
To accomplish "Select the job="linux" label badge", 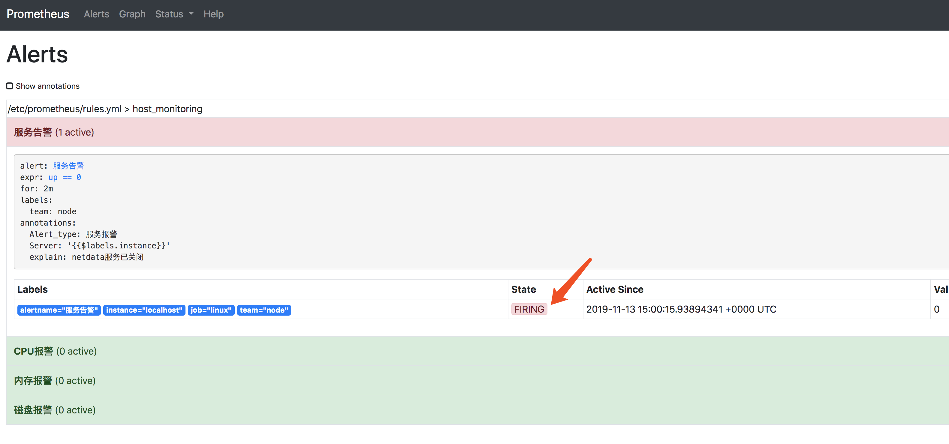I will tap(211, 310).
